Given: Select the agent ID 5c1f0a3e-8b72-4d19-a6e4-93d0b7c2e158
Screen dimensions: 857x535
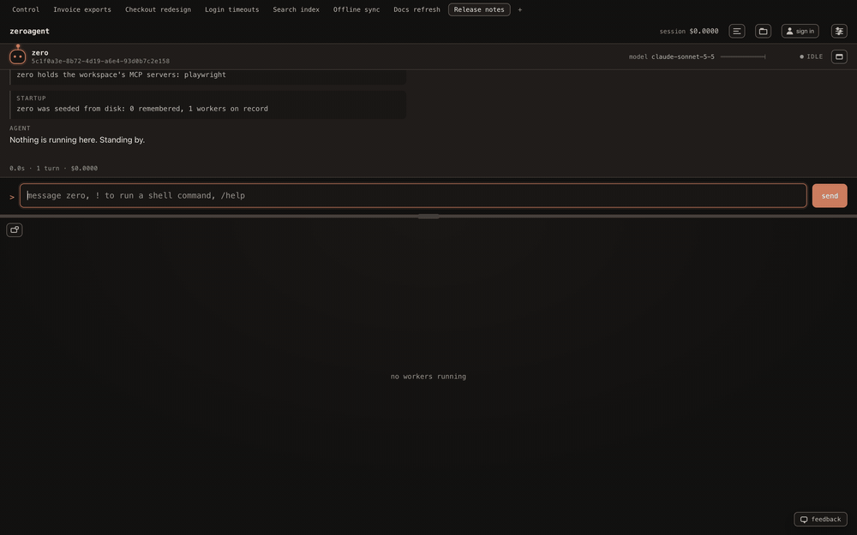Looking at the screenshot, I should pyautogui.click(x=100, y=61).
